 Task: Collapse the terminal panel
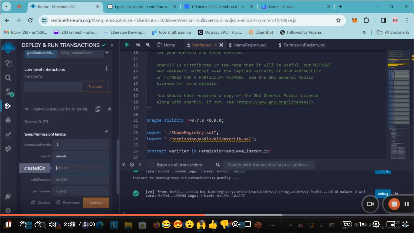click(123, 165)
